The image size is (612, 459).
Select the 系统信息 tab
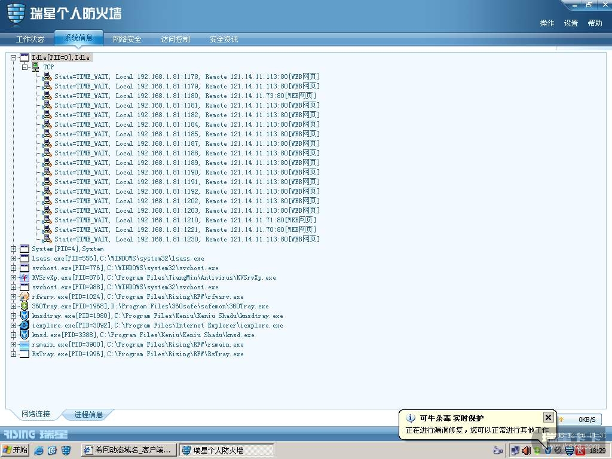(x=78, y=38)
